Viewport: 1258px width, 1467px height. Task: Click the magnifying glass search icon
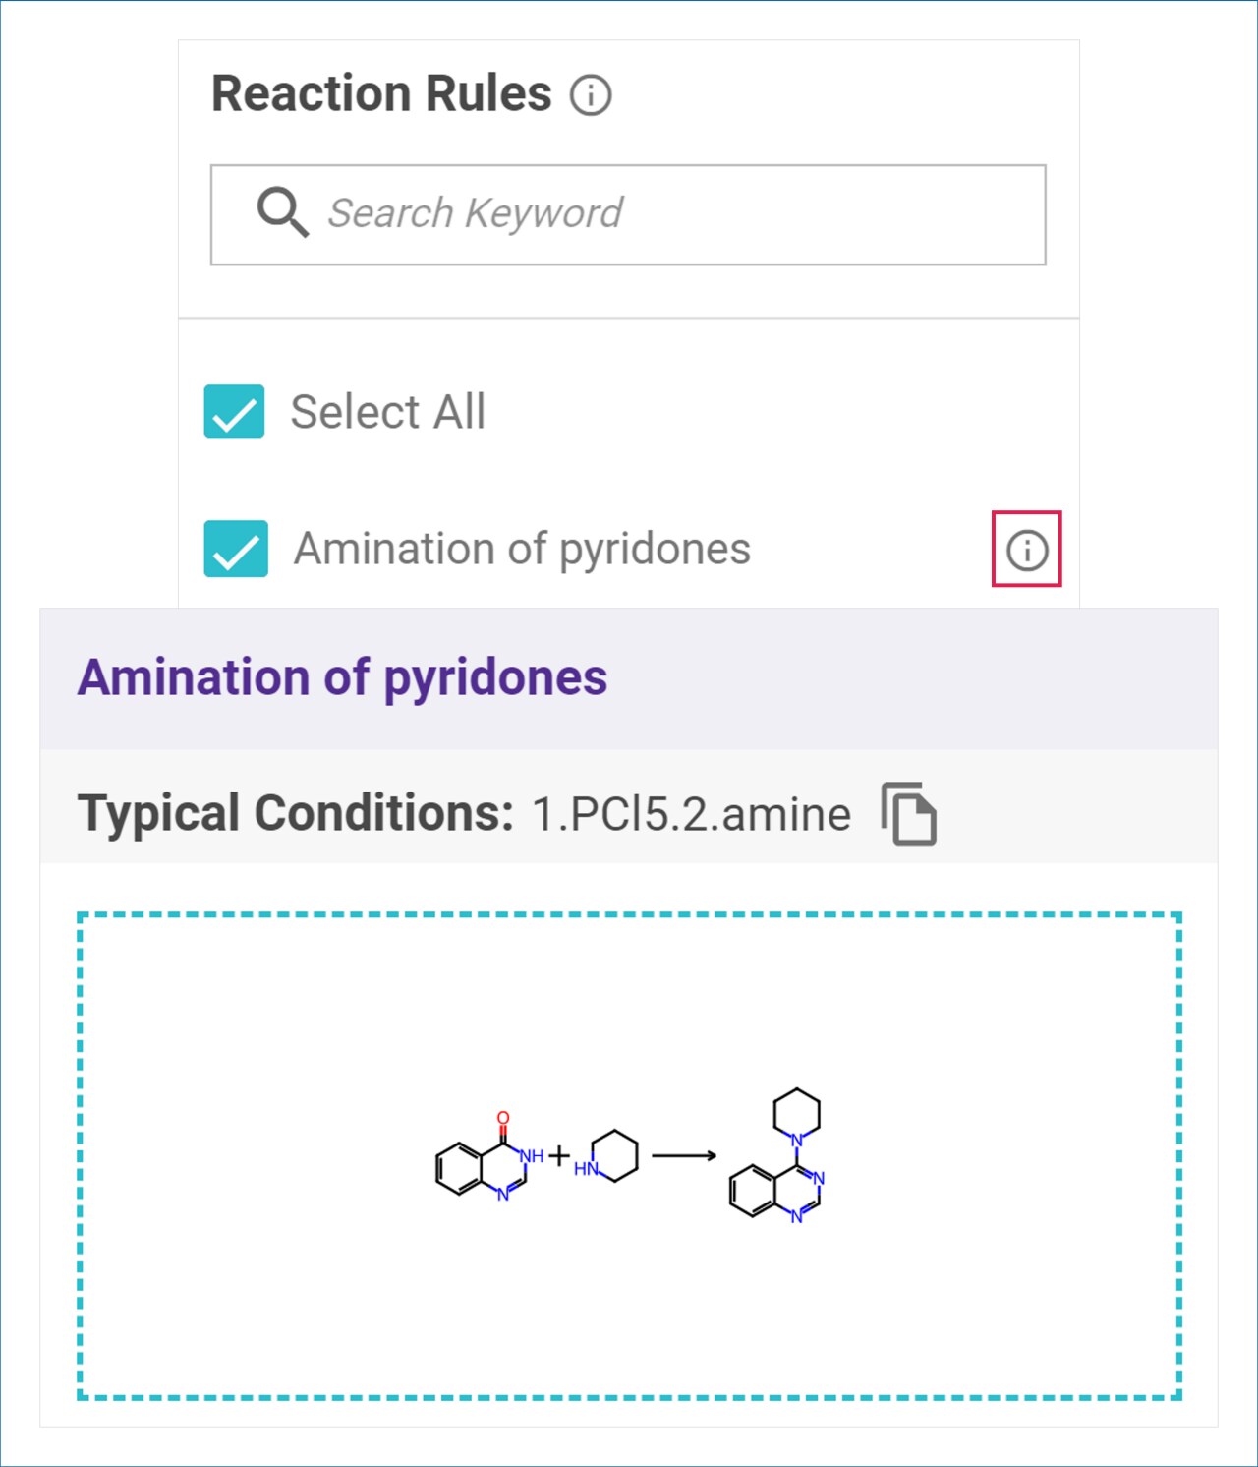(x=282, y=212)
